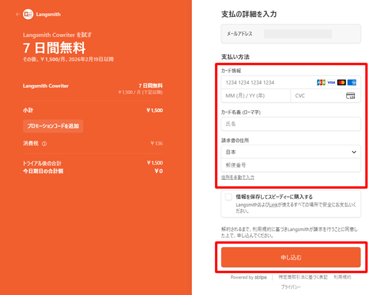Click the JCB card icon

point(321,83)
